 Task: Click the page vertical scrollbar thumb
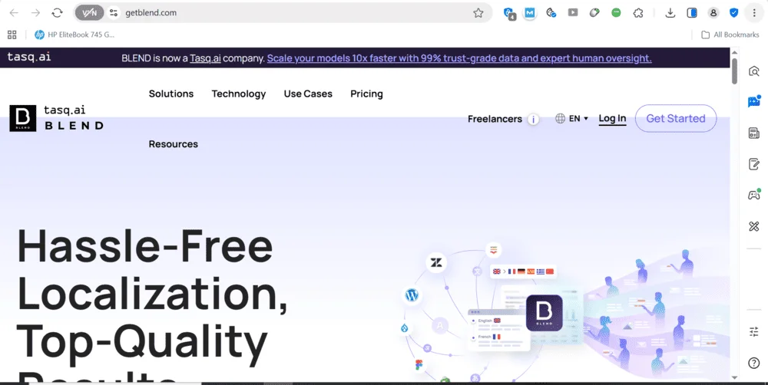(x=734, y=71)
